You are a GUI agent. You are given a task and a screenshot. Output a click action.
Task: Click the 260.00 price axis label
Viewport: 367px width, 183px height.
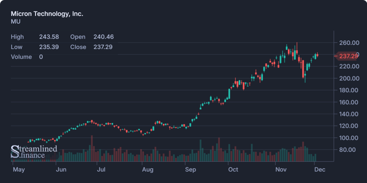pyautogui.click(x=349, y=43)
